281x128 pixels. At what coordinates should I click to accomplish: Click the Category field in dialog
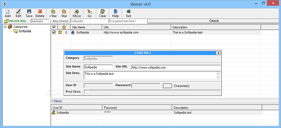coord(98,58)
